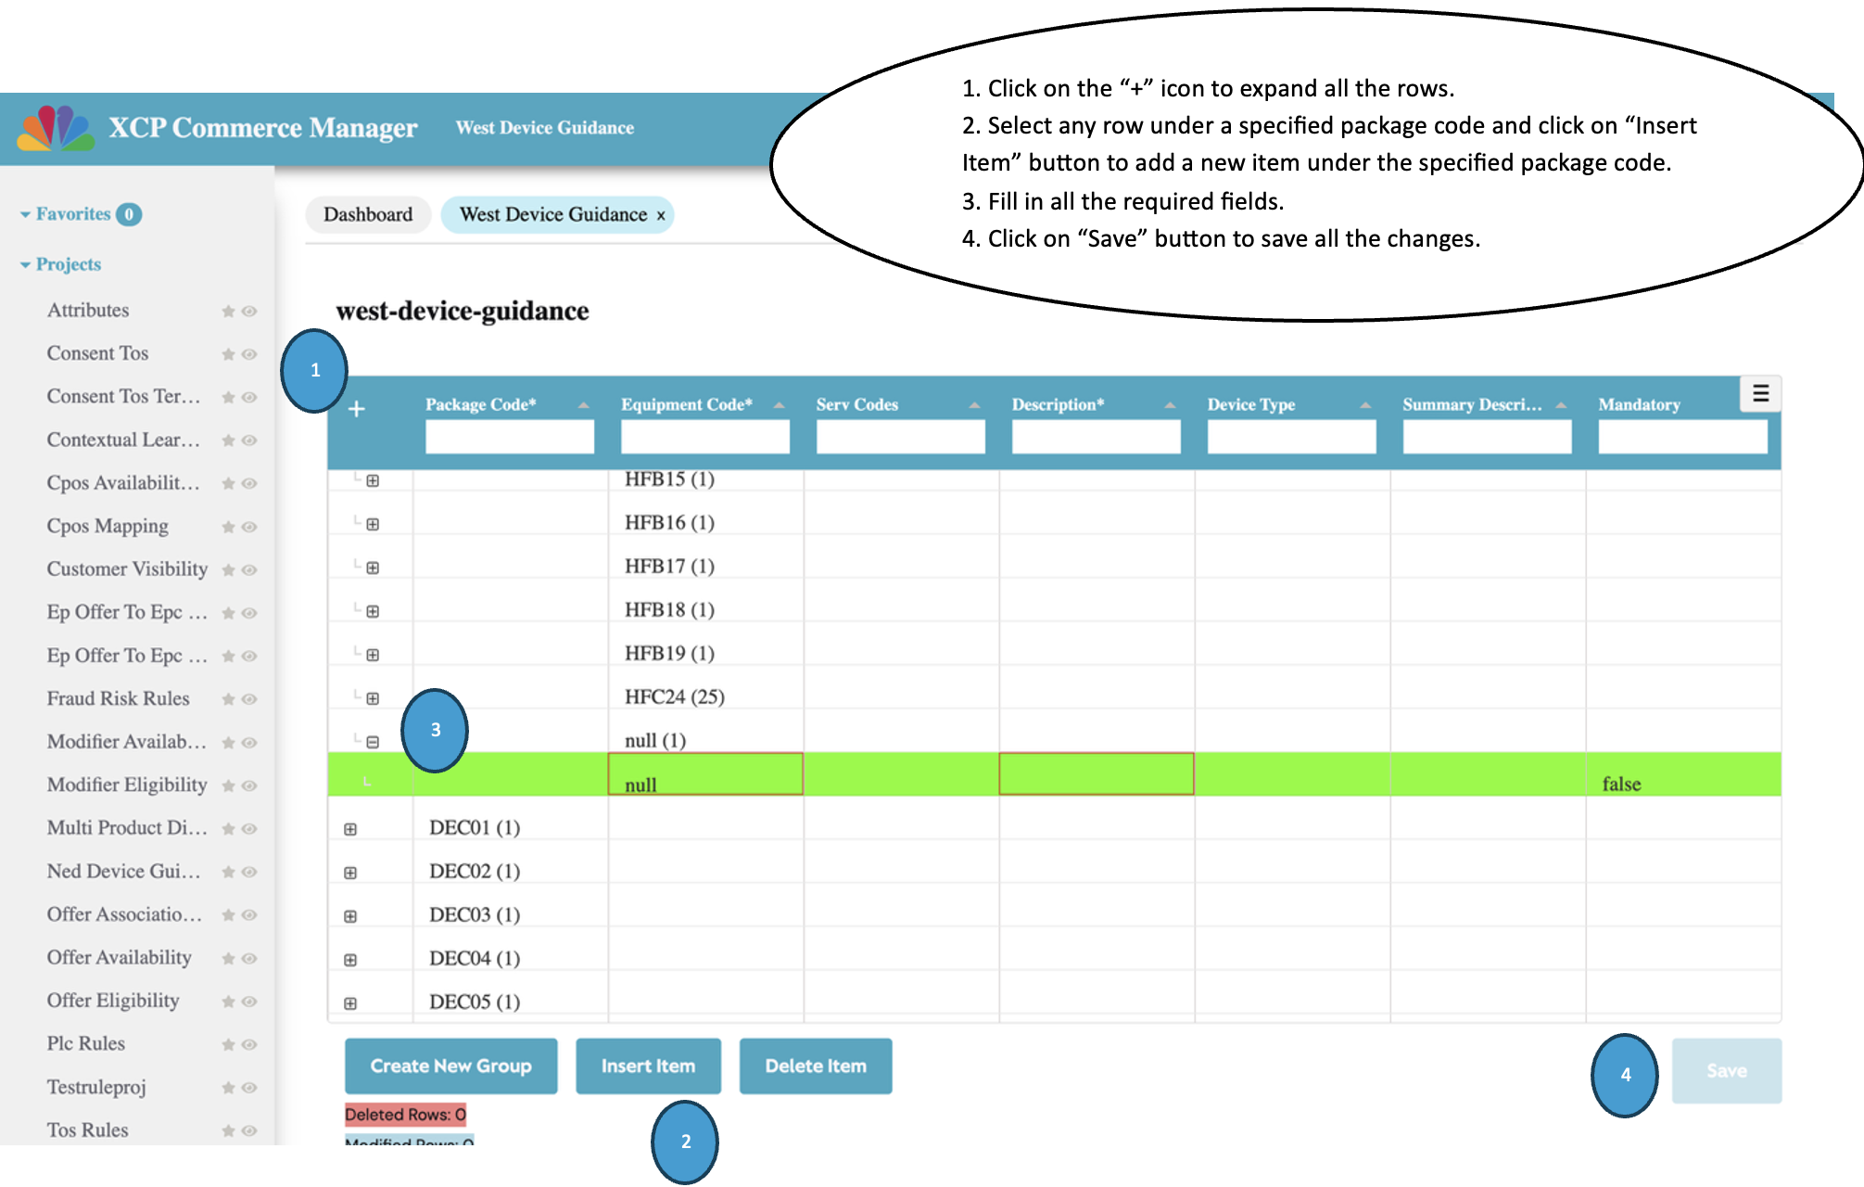Focus the Package Code filter field

click(x=510, y=437)
